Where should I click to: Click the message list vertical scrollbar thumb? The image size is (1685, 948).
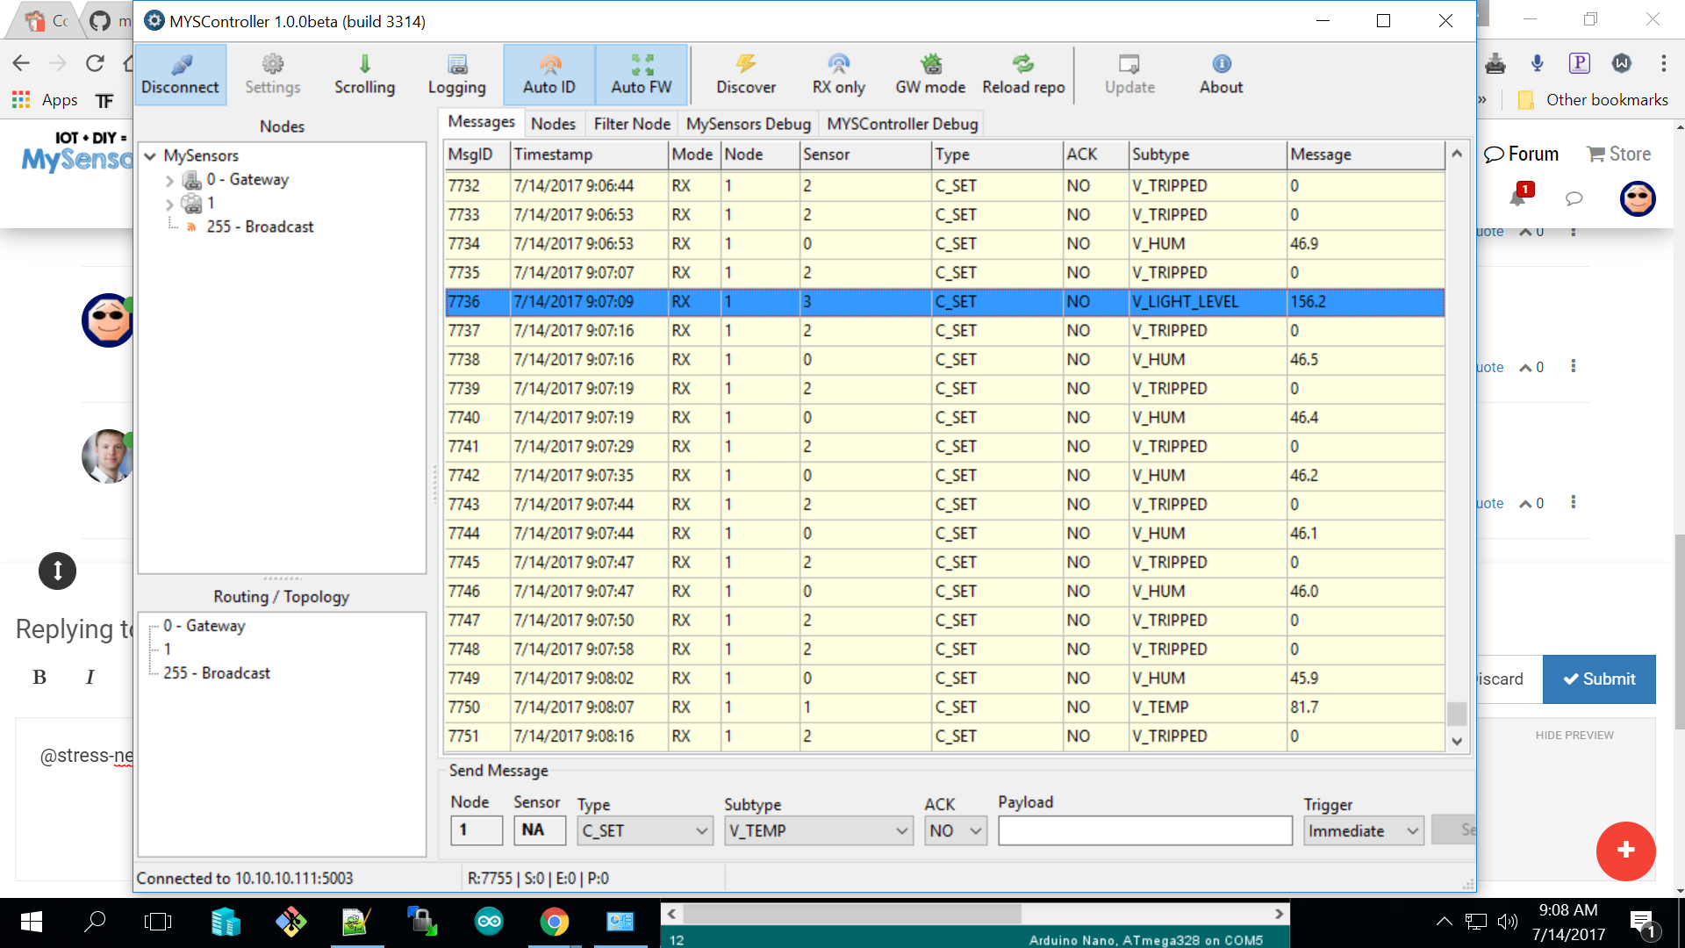1457,713
